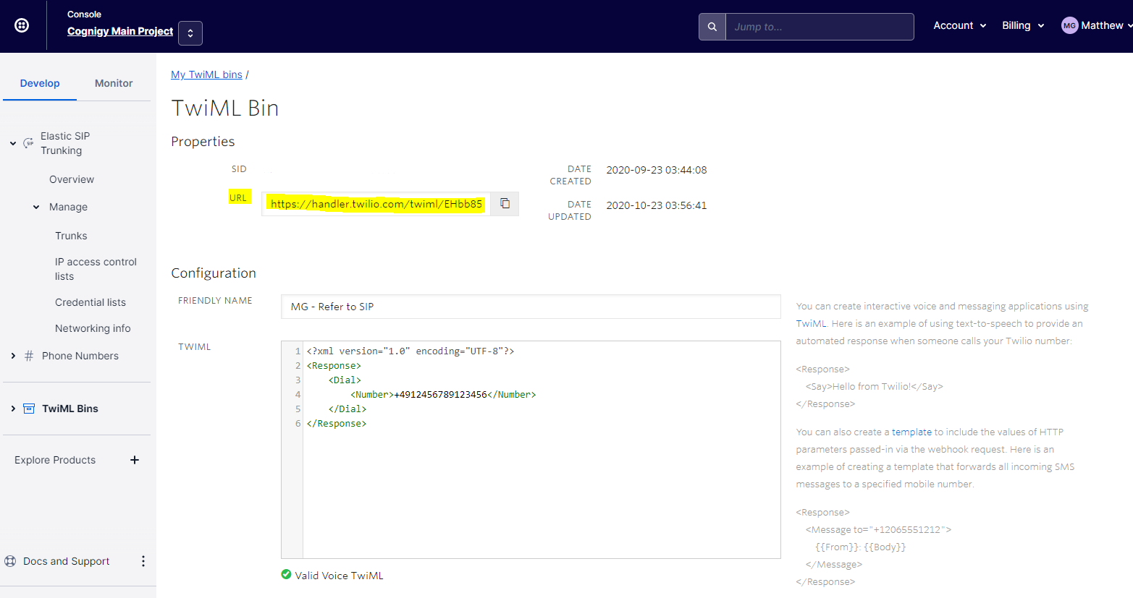Expand the Phone Numbers section chevron
The width and height of the screenshot is (1133, 598).
pyautogui.click(x=13, y=356)
